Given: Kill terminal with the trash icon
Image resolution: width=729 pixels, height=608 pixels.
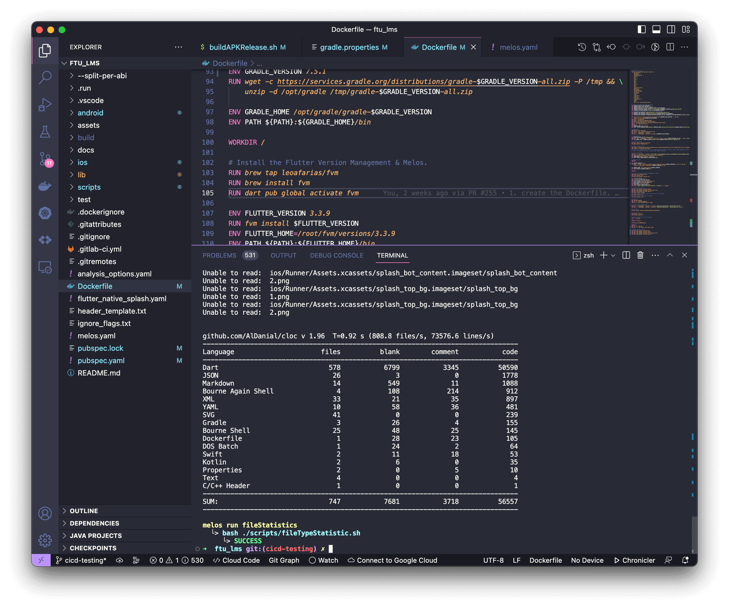Looking at the screenshot, I should pyautogui.click(x=640, y=255).
